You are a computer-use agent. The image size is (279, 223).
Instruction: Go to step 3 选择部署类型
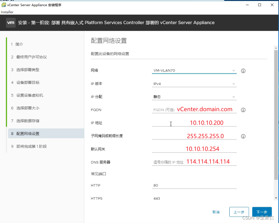(25, 70)
